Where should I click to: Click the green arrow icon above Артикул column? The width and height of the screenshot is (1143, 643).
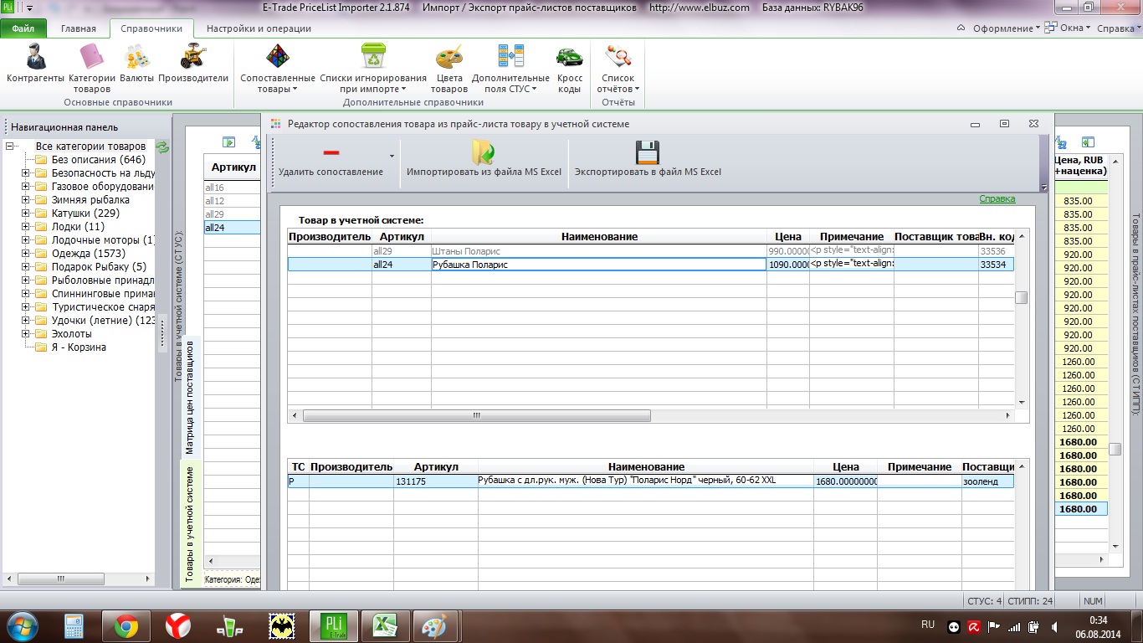pos(228,142)
